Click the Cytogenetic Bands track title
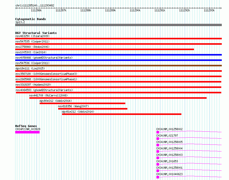The image size is (229, 180). [x=31, y=19]
